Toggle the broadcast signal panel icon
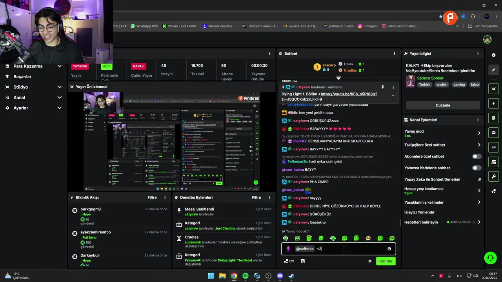Viewport: 502px width, 282px height. 493,147
